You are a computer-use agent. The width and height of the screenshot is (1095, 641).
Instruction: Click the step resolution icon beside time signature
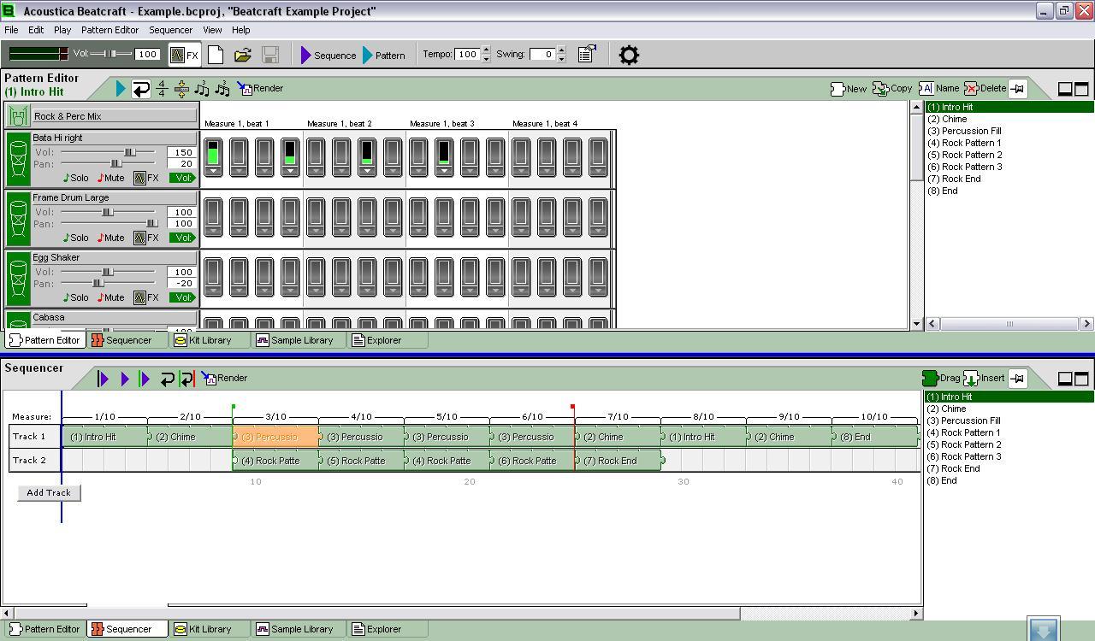pyautogui.click(x=181, y=88)
